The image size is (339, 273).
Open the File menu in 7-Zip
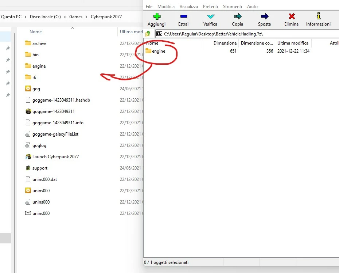[149, 7]
